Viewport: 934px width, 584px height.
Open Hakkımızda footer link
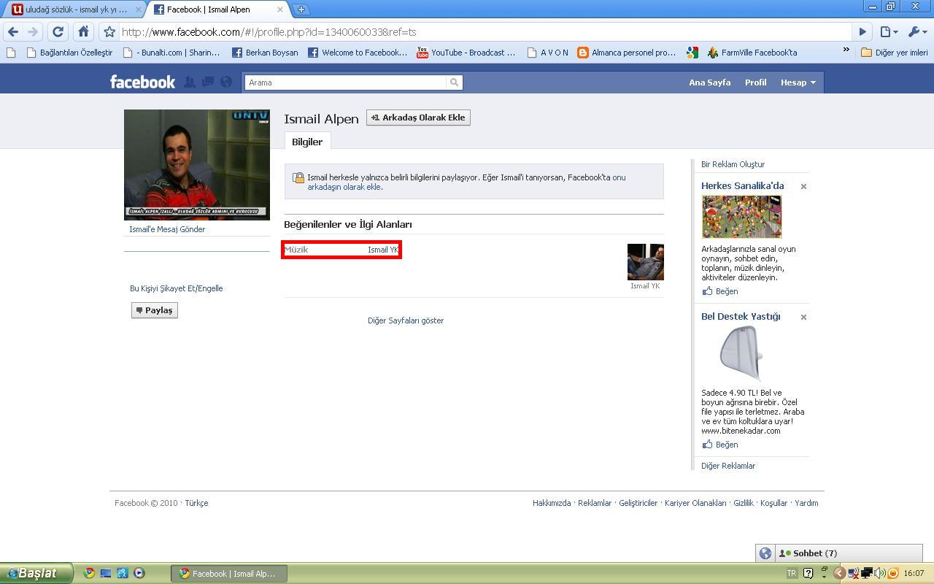(552, 503)
